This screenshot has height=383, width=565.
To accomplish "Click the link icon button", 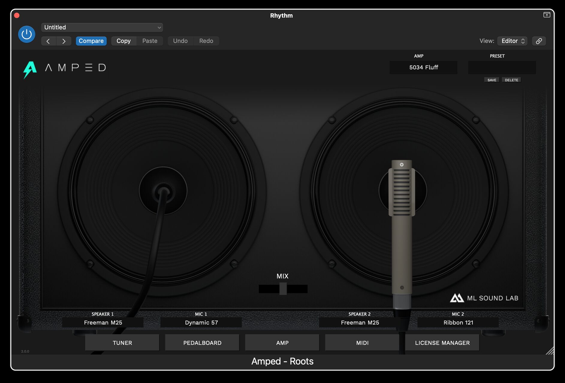I will click(x=539, y=41).
